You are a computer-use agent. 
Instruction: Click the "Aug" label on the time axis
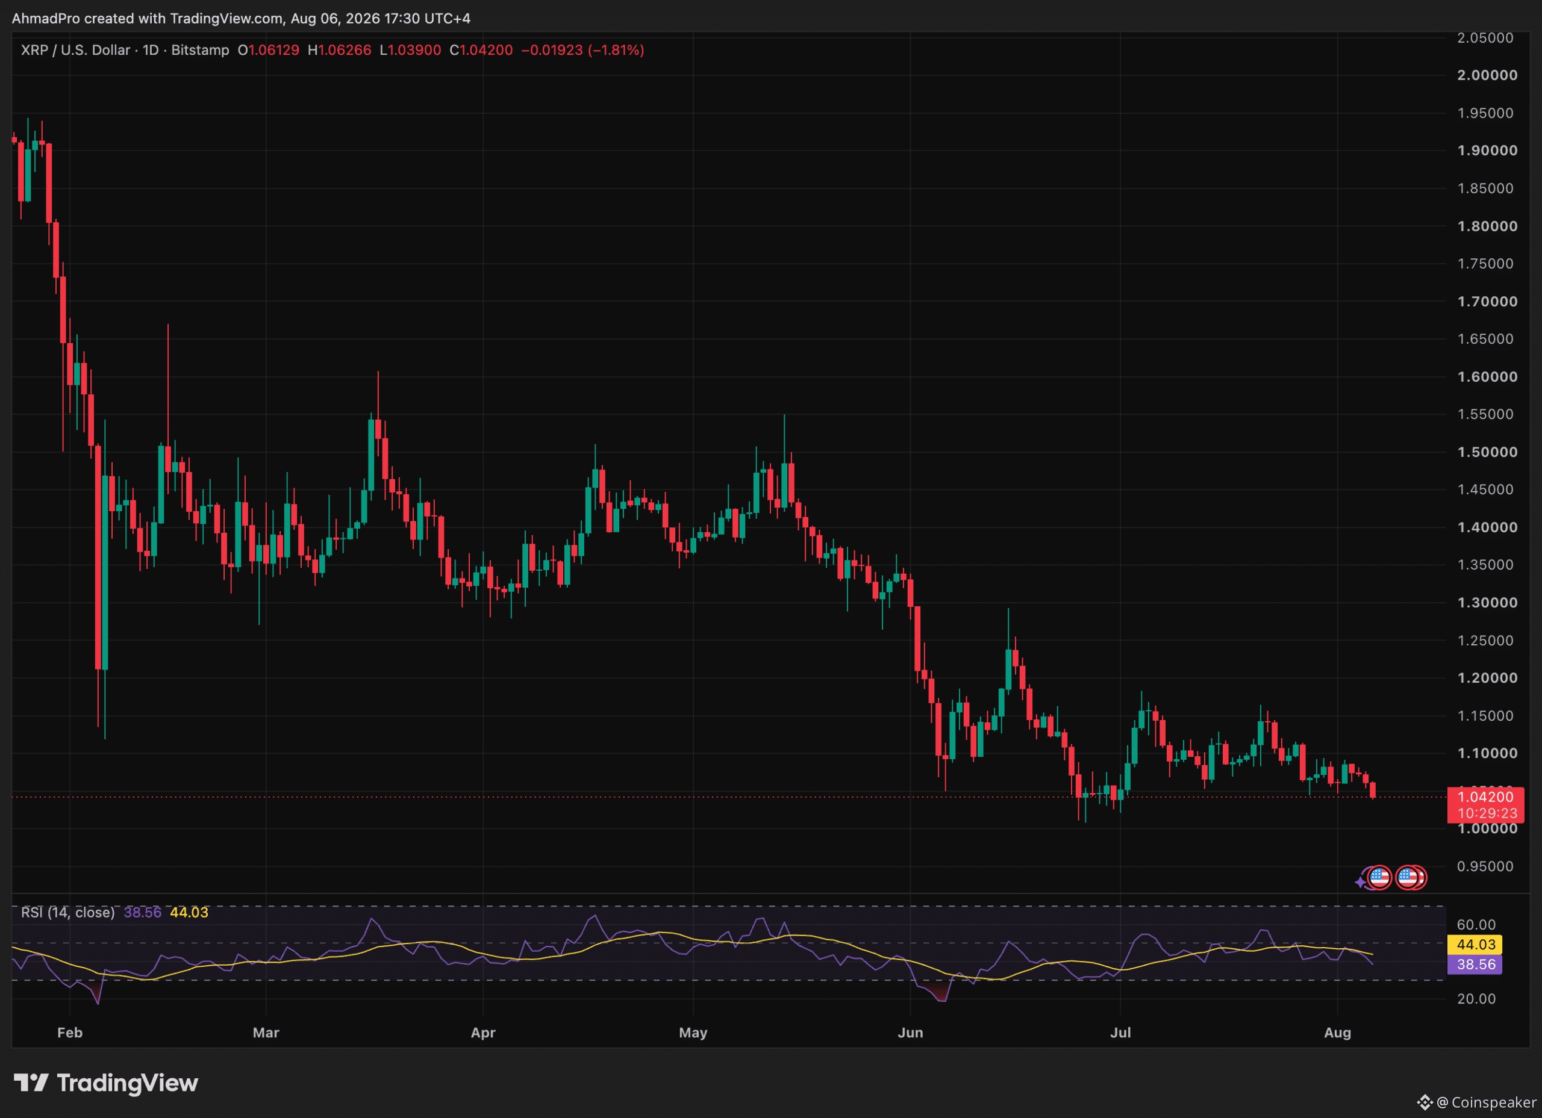1337,1033
